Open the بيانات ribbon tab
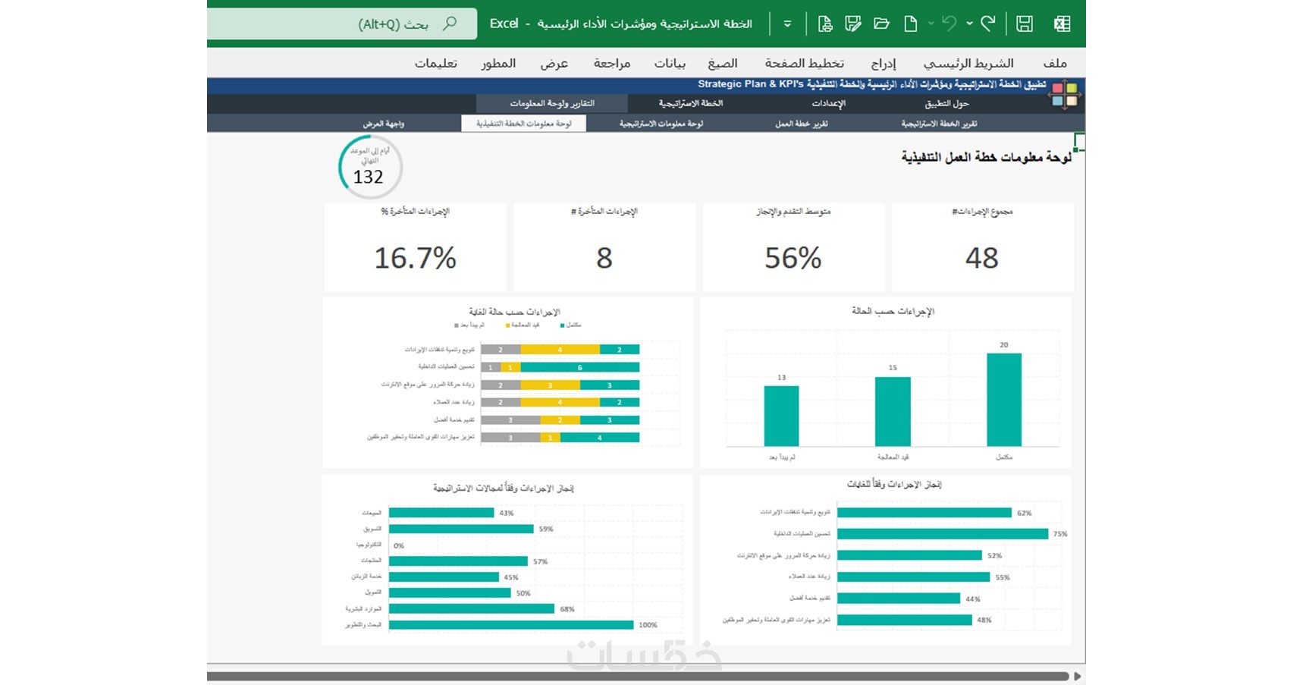Image resolution: width=1290 pixels, height=685 pixels. (x=670, y=63)
